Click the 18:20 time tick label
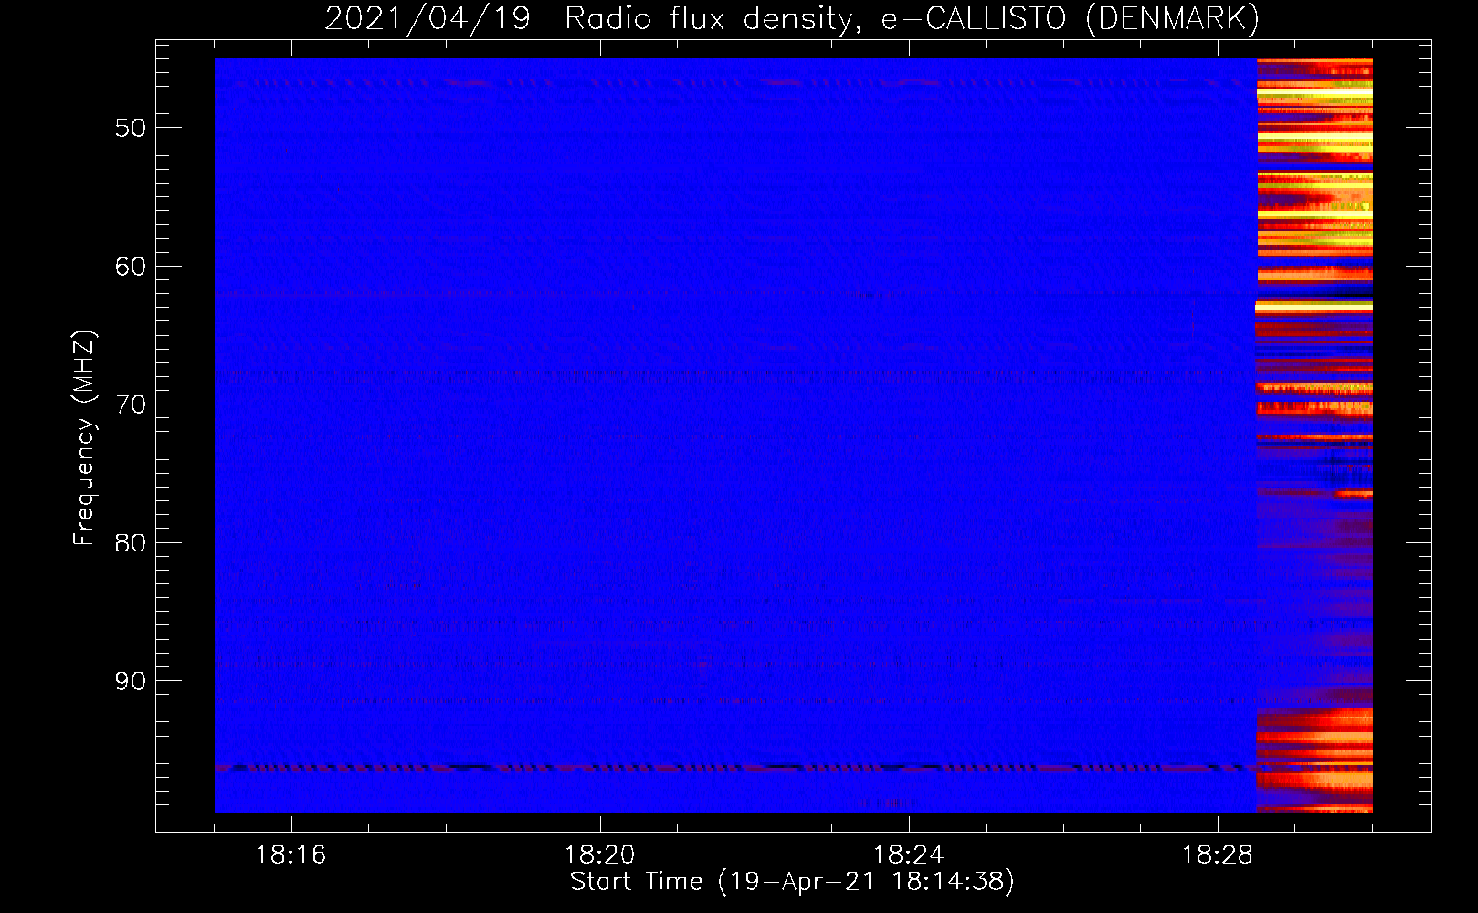Screen dimensions: 1478x913 599,855
